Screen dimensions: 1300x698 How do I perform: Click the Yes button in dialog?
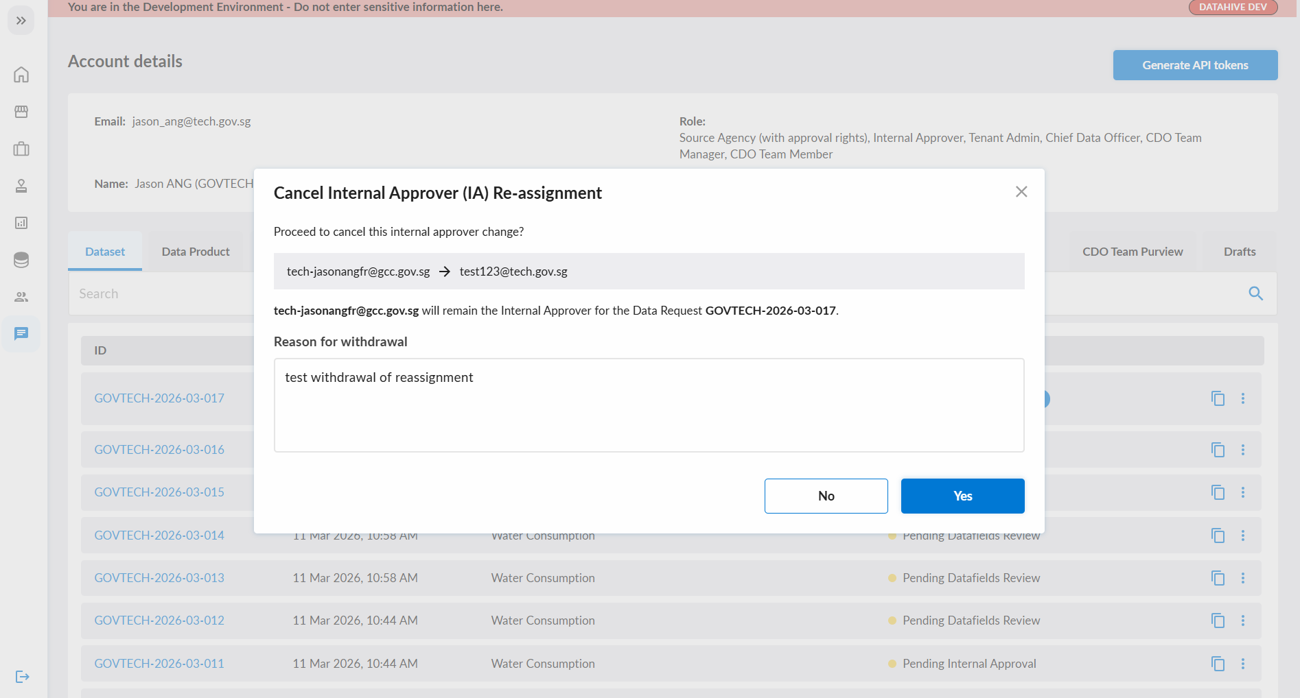(962, 496)
